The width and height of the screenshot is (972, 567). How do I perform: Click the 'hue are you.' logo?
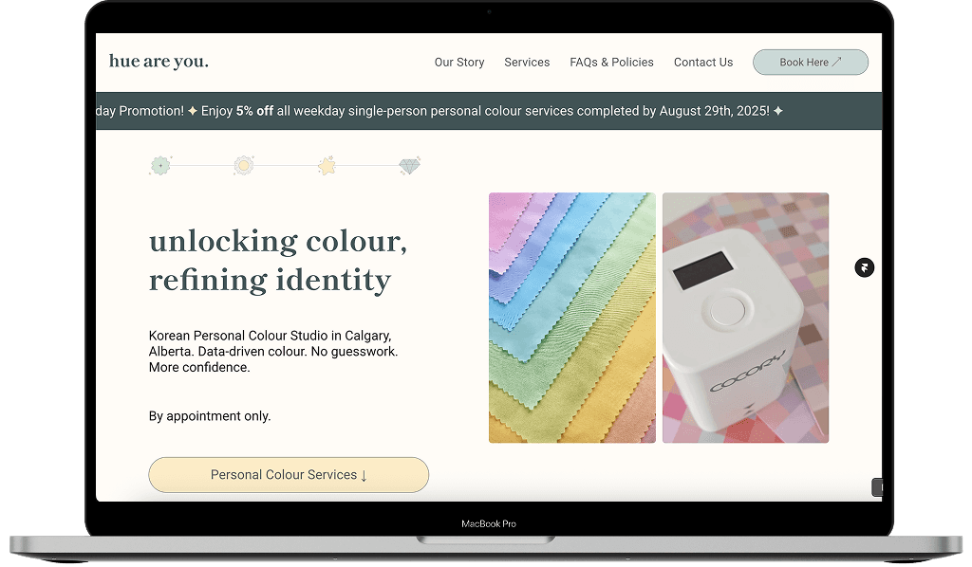tap(159, 62)
